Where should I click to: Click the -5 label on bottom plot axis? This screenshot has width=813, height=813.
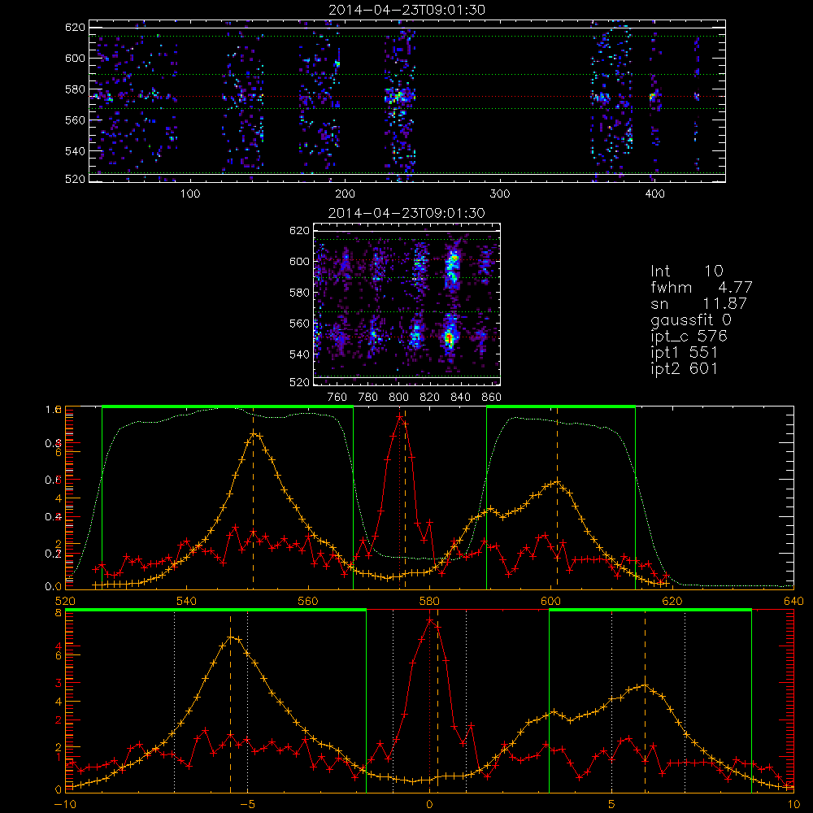pyautogui.click(x=247, y=804)
